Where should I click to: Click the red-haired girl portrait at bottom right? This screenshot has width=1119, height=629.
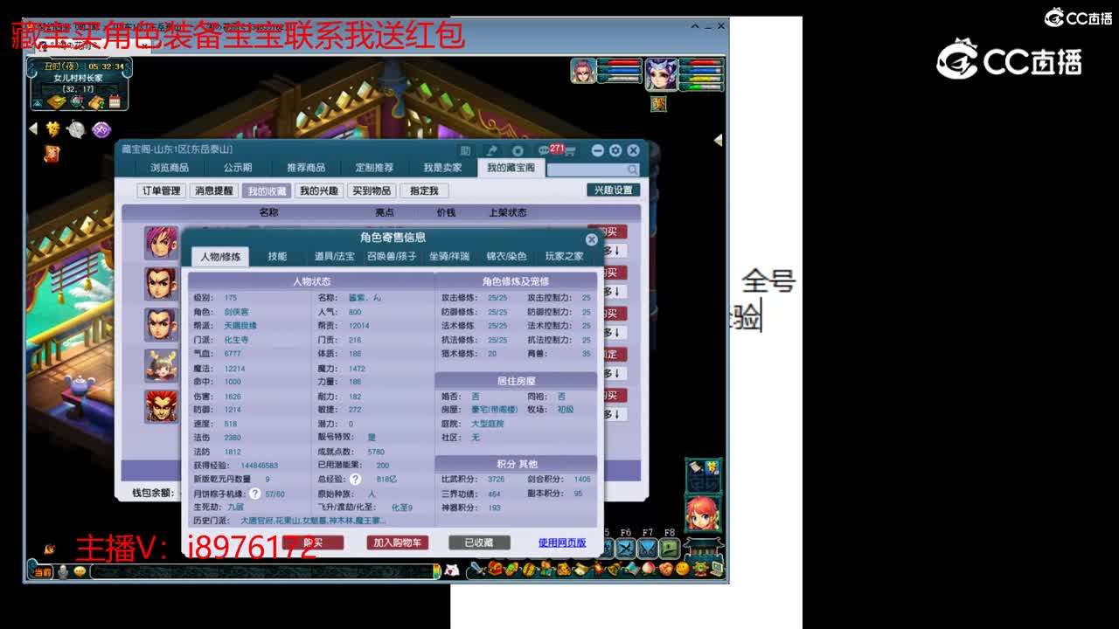(703, 514)
